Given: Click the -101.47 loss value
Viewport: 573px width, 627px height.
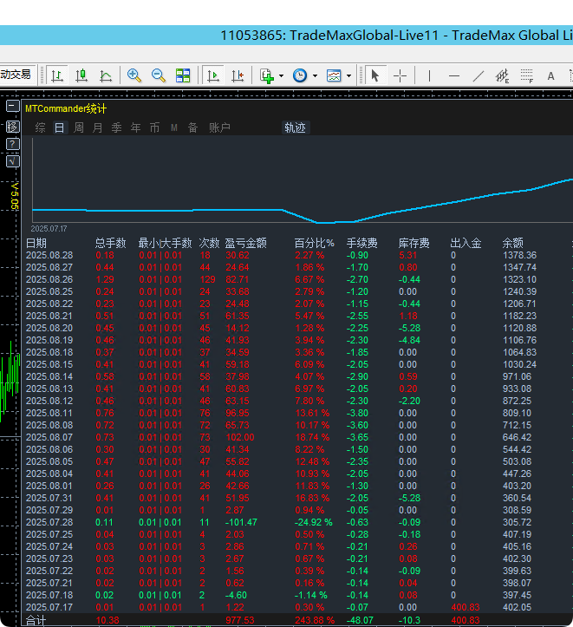Looking at the screenshot, I should pos(241,522).
